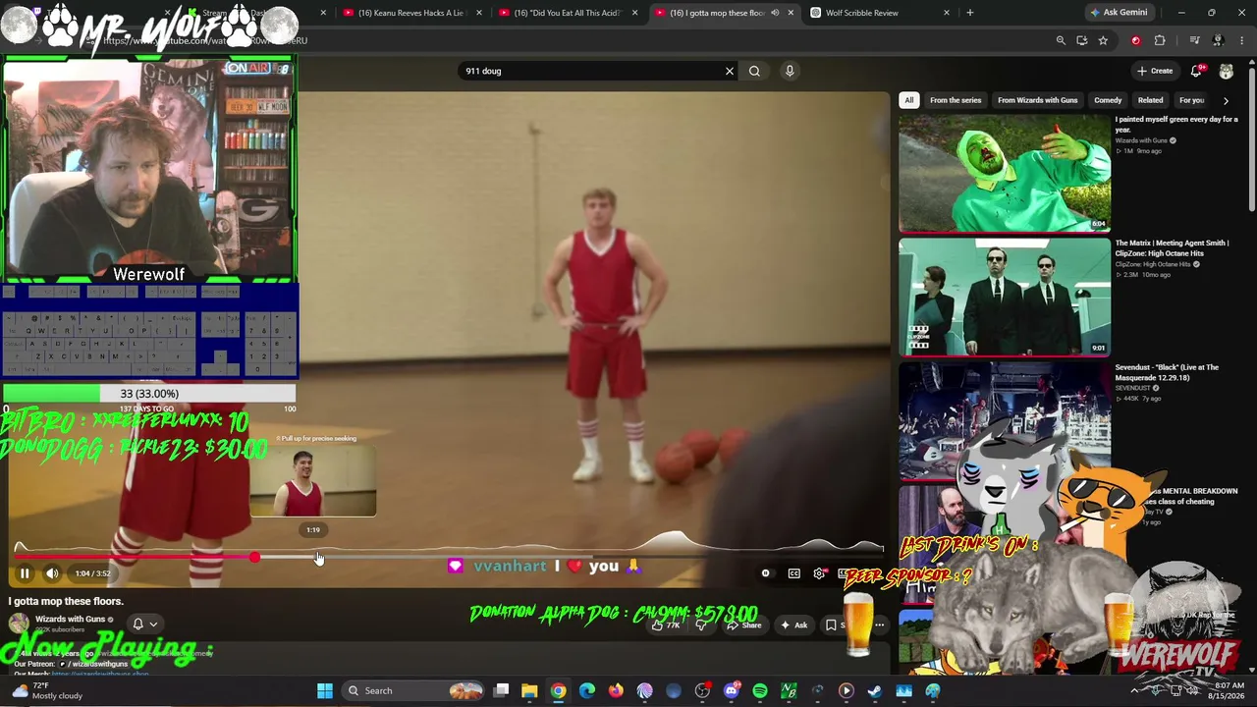1257x707 pixels.
Task: Open Steam from the taskbar
Action: [x=875, y=690]
